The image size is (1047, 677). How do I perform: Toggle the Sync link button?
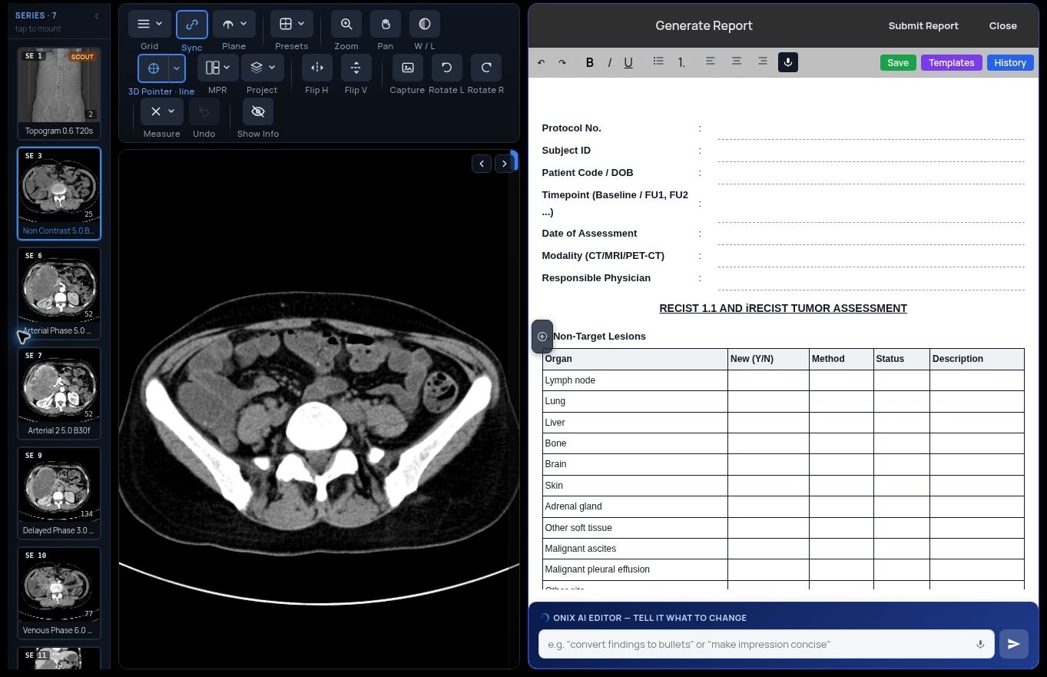192,25
